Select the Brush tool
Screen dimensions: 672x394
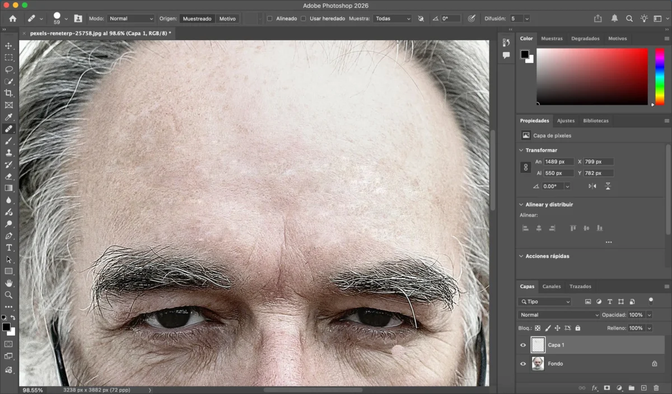pos(8,140)
